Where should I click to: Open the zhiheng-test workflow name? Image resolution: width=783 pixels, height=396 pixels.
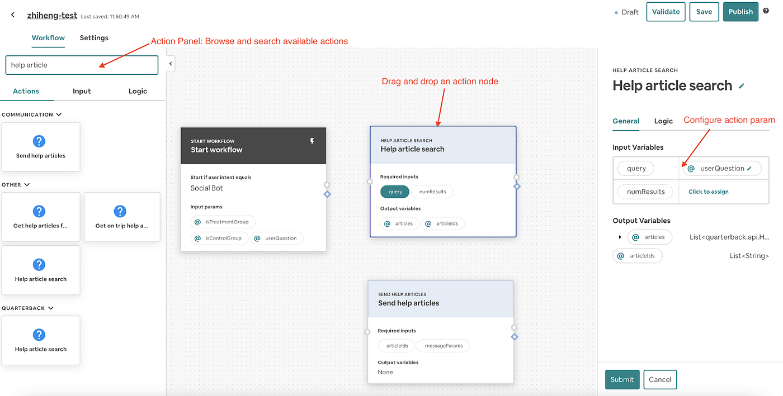coord(52,15)
